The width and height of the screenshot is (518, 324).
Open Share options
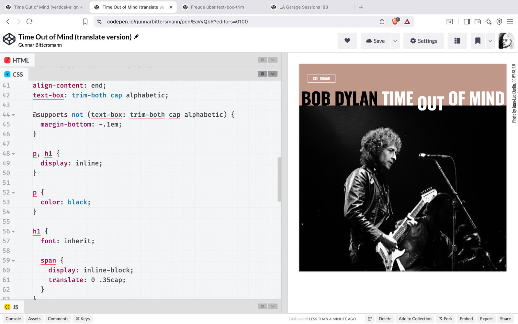pyautogui.click(x=505, y=319)
